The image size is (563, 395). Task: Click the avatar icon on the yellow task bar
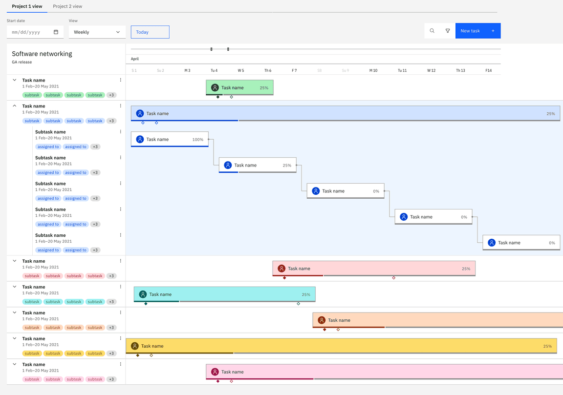(x=133, y=346)
